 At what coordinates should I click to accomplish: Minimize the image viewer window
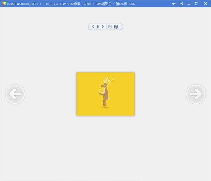[189, 4]
